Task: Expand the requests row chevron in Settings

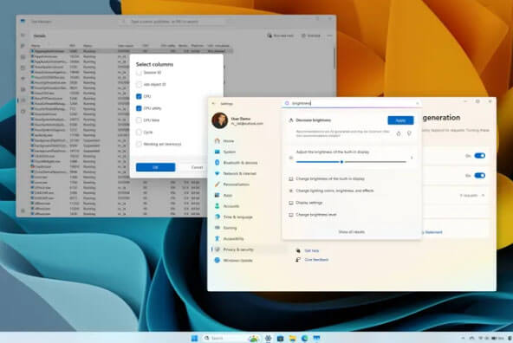Action: pyautogui.click(x=483, y=195)
